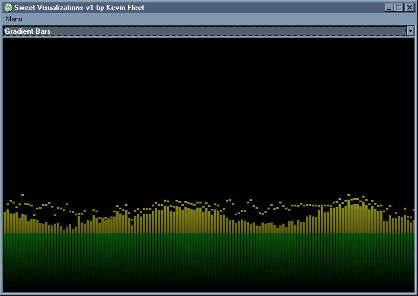The height and width of the screenshot is (296, 418).
Task: Click the rightmost yellow spectrum bar
Action: pos(413,224)
